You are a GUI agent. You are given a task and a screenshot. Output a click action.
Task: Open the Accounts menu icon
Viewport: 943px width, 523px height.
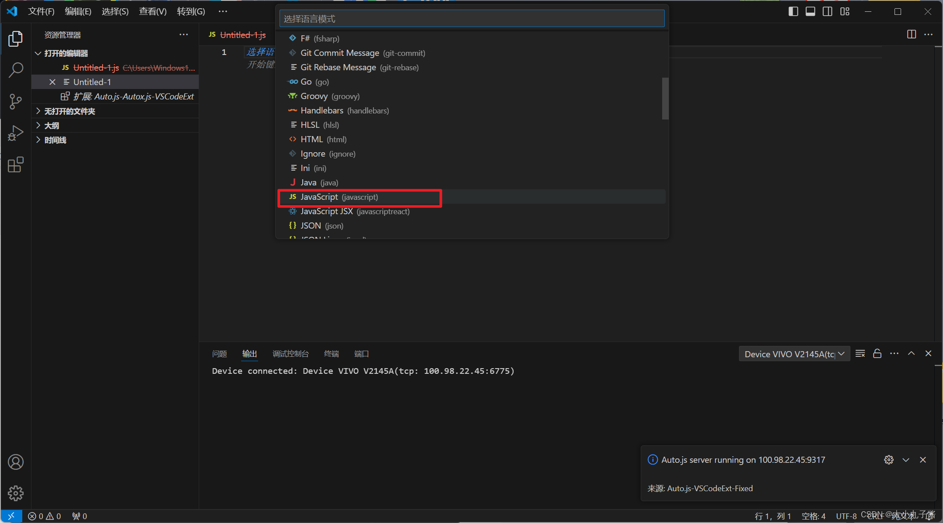(x=16, y=462)
